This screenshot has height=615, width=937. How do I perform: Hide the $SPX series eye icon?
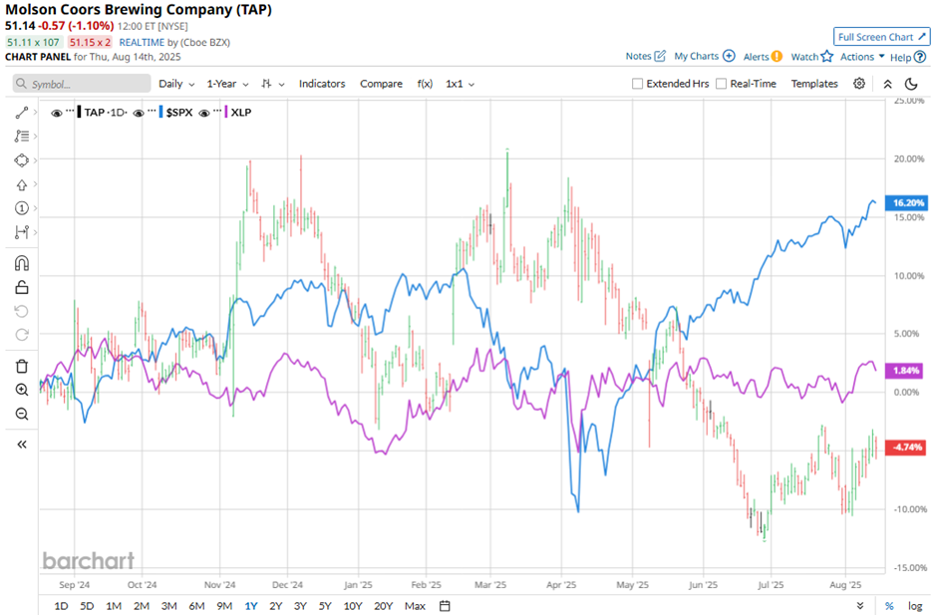coord(138,113)
